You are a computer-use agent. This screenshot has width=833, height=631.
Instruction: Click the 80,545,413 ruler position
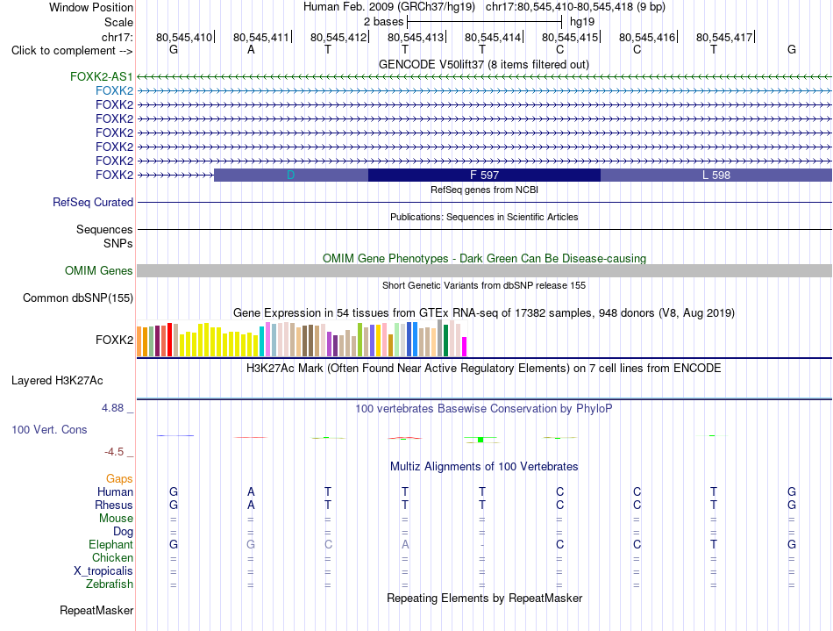[416, 37]
